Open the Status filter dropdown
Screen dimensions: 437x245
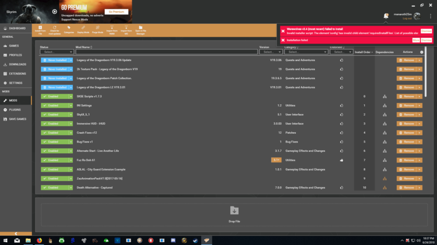[x=57, y=52]
